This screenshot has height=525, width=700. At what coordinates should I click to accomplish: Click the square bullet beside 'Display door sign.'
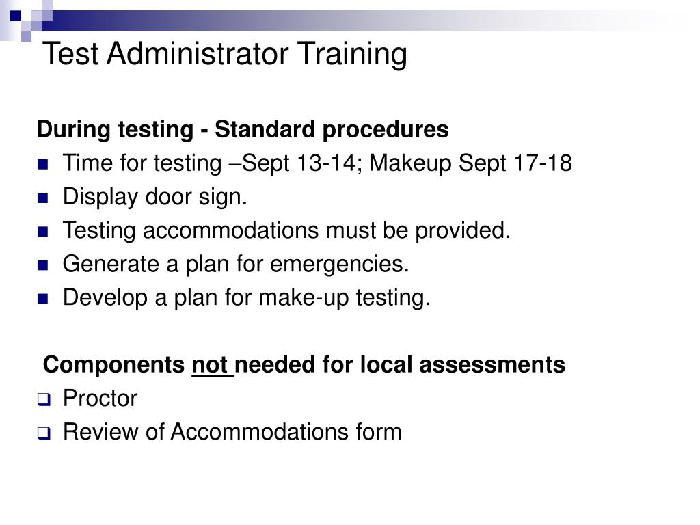[x=43, y=198]
